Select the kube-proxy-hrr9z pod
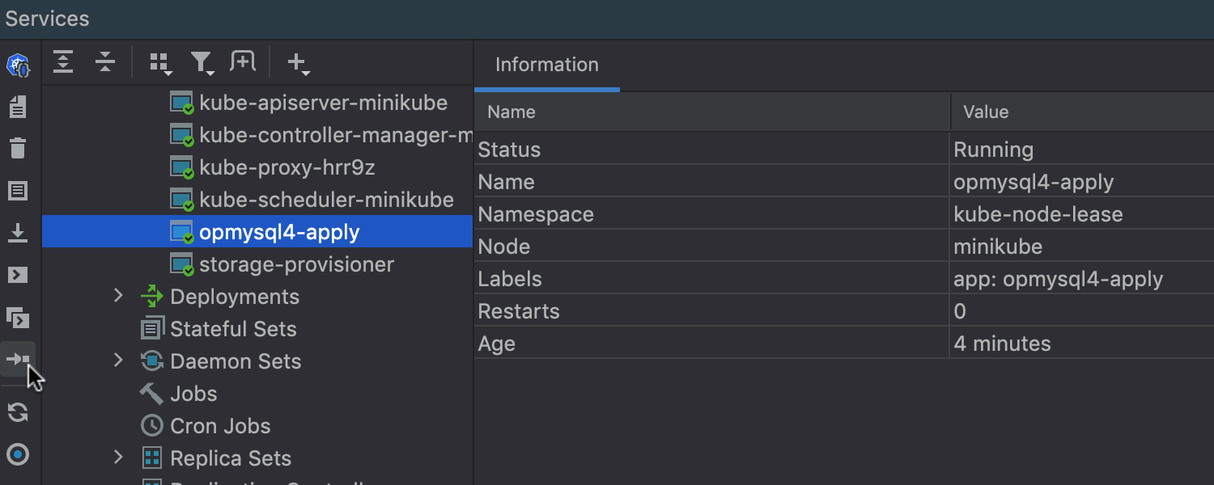 pos(287,167)
